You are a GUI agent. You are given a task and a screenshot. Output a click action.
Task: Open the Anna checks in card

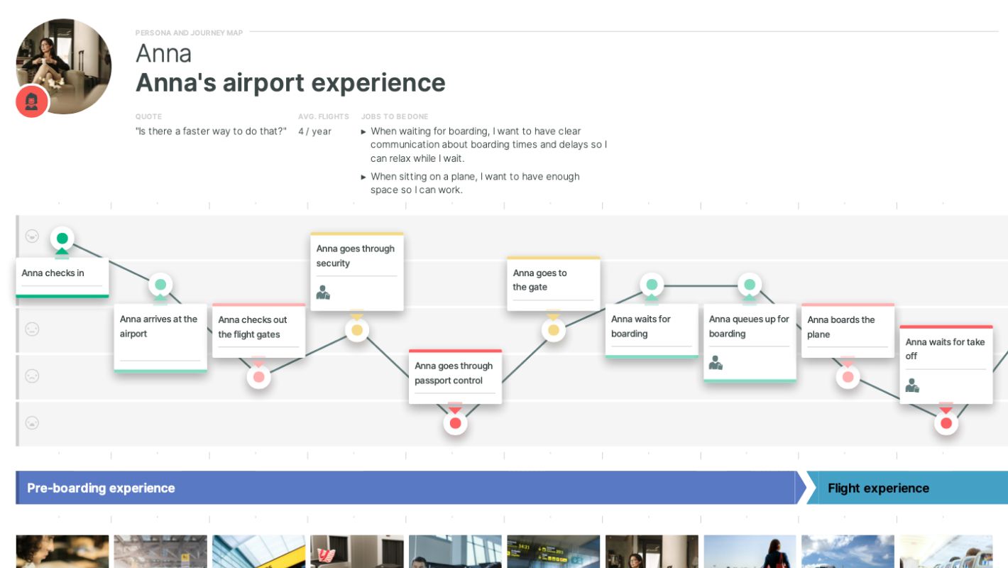click(62, 278)
